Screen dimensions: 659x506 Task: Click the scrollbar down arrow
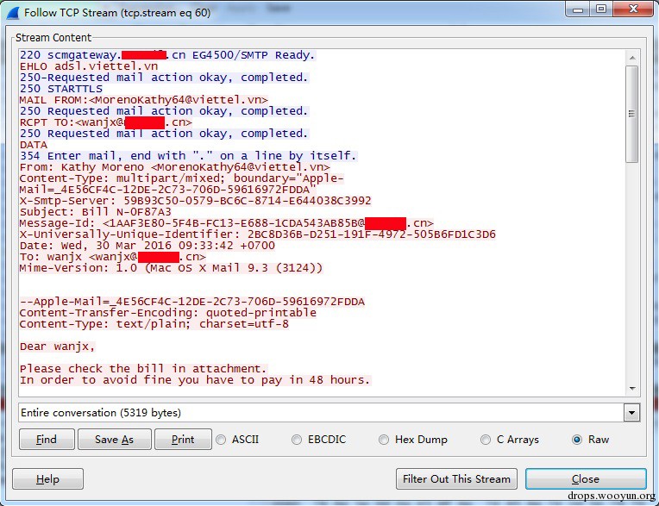click(x=631, y=388)
